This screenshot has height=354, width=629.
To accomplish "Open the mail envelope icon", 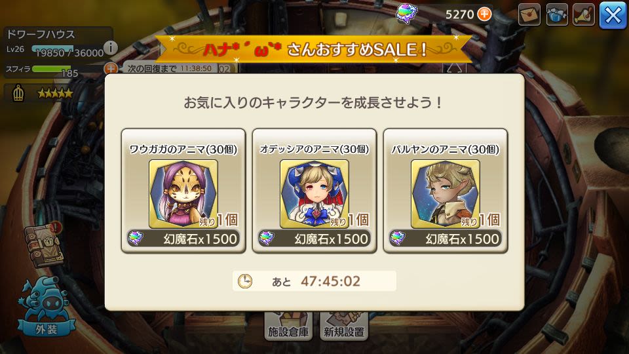I will coord(529,14).
